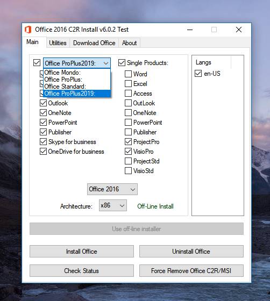Viewport: 270px width, 301px height.
Task: Click the Install Office button
Action: point(82,252)
